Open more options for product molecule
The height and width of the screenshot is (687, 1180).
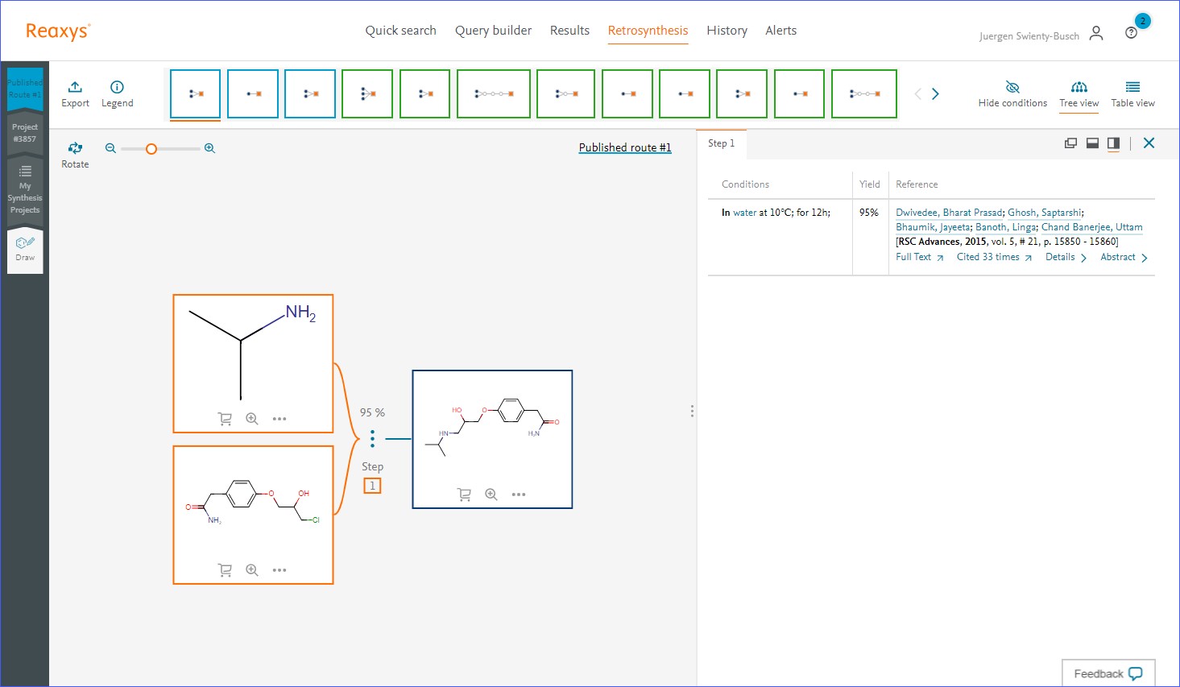pyautogui.click(x=519, y=495)
